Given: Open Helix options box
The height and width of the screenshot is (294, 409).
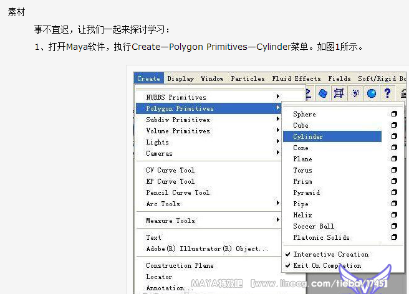Looking at the screenshot, I should 394,214.
